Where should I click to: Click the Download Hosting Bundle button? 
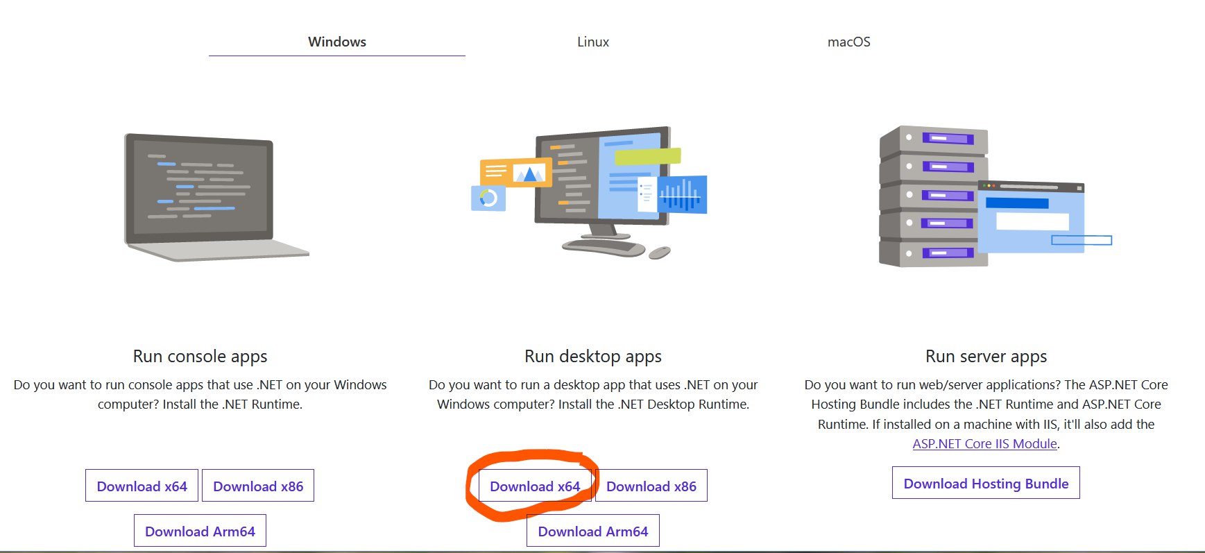[x=986, y=483]
